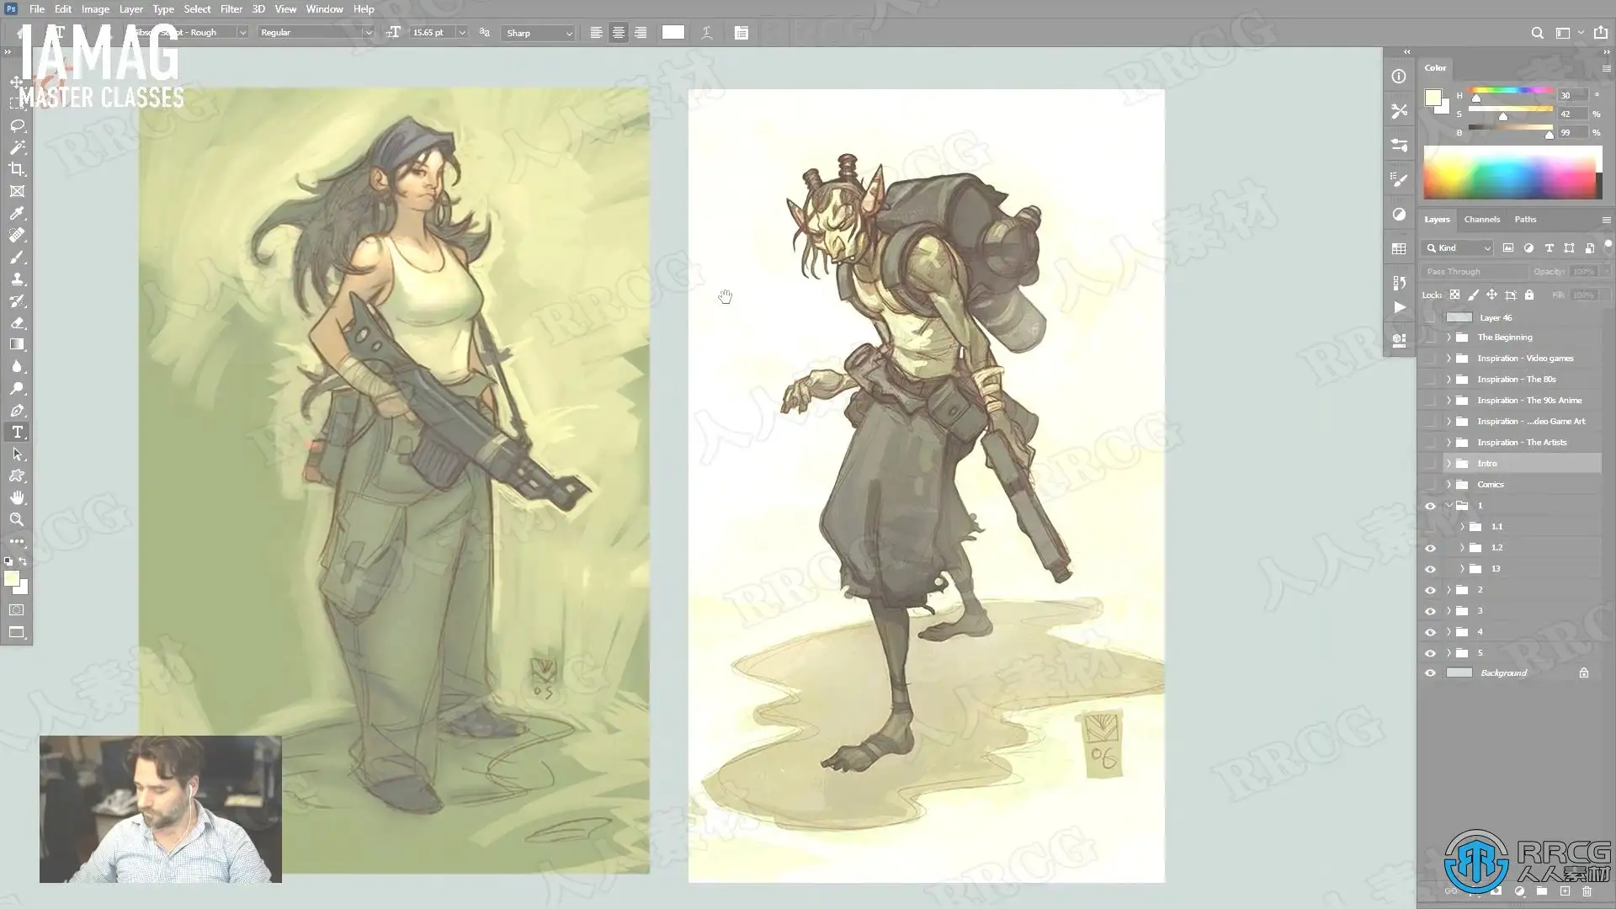Image resolution: width=1616 pixels, height=909 pixels.
Task: Click the text color swatch in options bar
Action: tap(672, 32)
